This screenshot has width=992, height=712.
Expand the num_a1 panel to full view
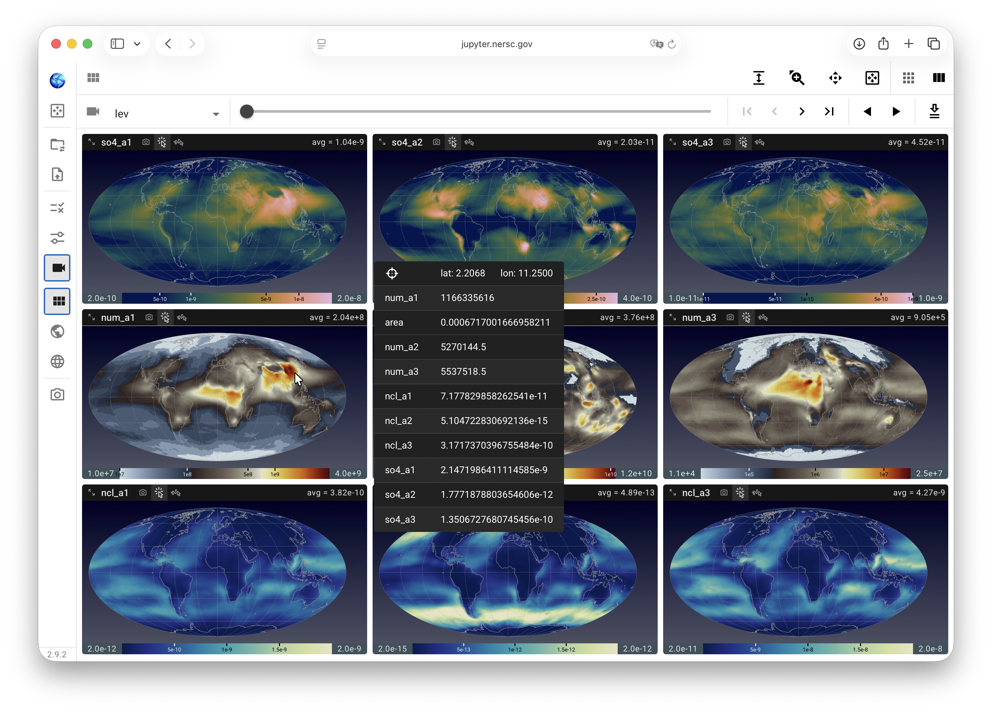pos(91,317)
